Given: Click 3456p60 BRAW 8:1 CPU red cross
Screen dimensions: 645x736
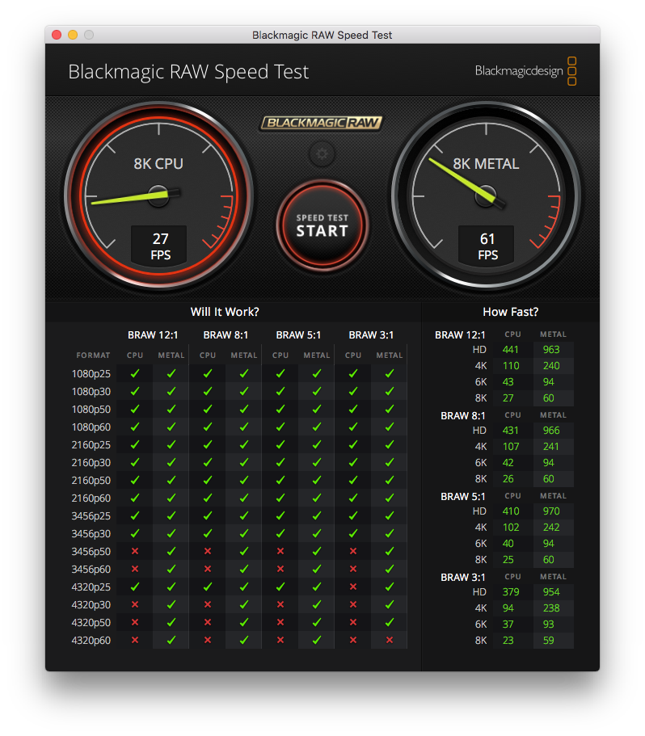Looking at the screenshot, I should coord(208,569).
